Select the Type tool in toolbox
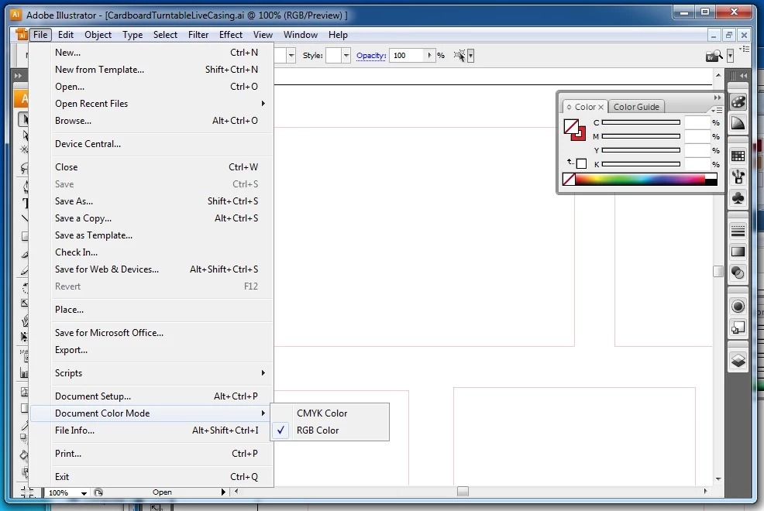This screenshot has width=764, height=511. click(24, 204)
